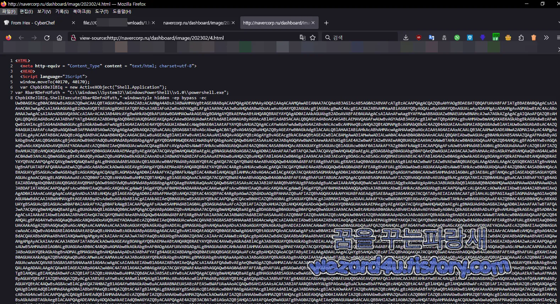Close the inactive navercorp.ru/dashboard/image tab

point(233,23)
